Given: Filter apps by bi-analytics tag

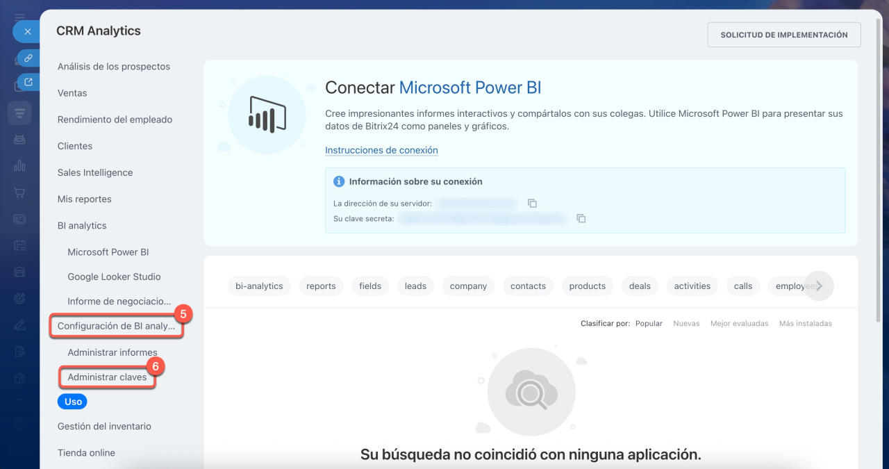Looking at the screenshot, I should click(259, 286).
